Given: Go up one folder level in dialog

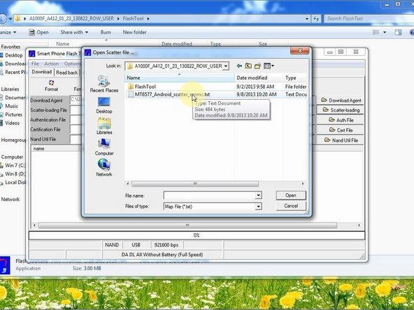Looking at the screenshot, I should pyautogui.click(x=248, y=66).
